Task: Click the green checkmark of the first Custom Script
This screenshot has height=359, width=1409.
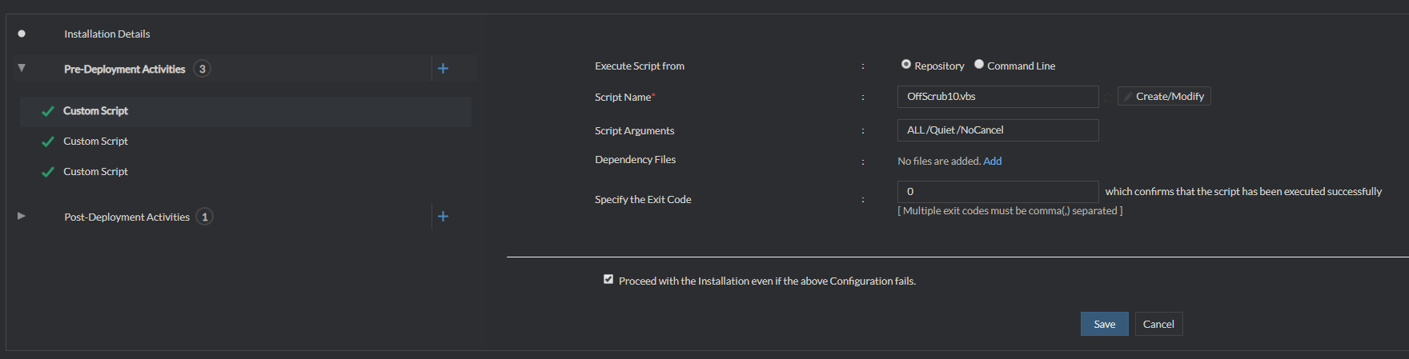Action: point(48,111)
